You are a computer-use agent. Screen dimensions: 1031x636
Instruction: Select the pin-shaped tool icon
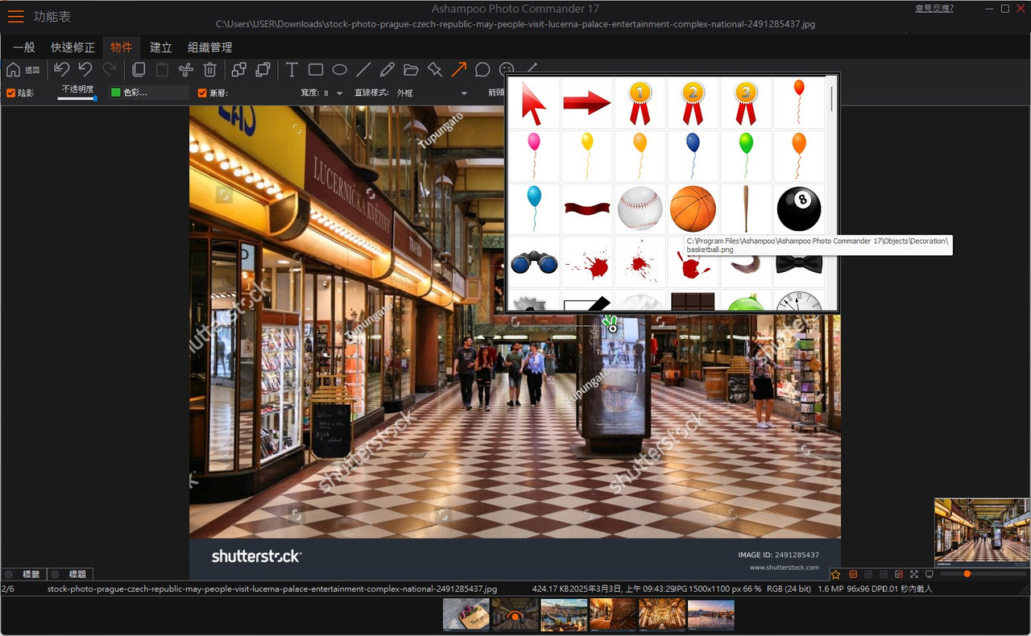click(x=435, y=70)
